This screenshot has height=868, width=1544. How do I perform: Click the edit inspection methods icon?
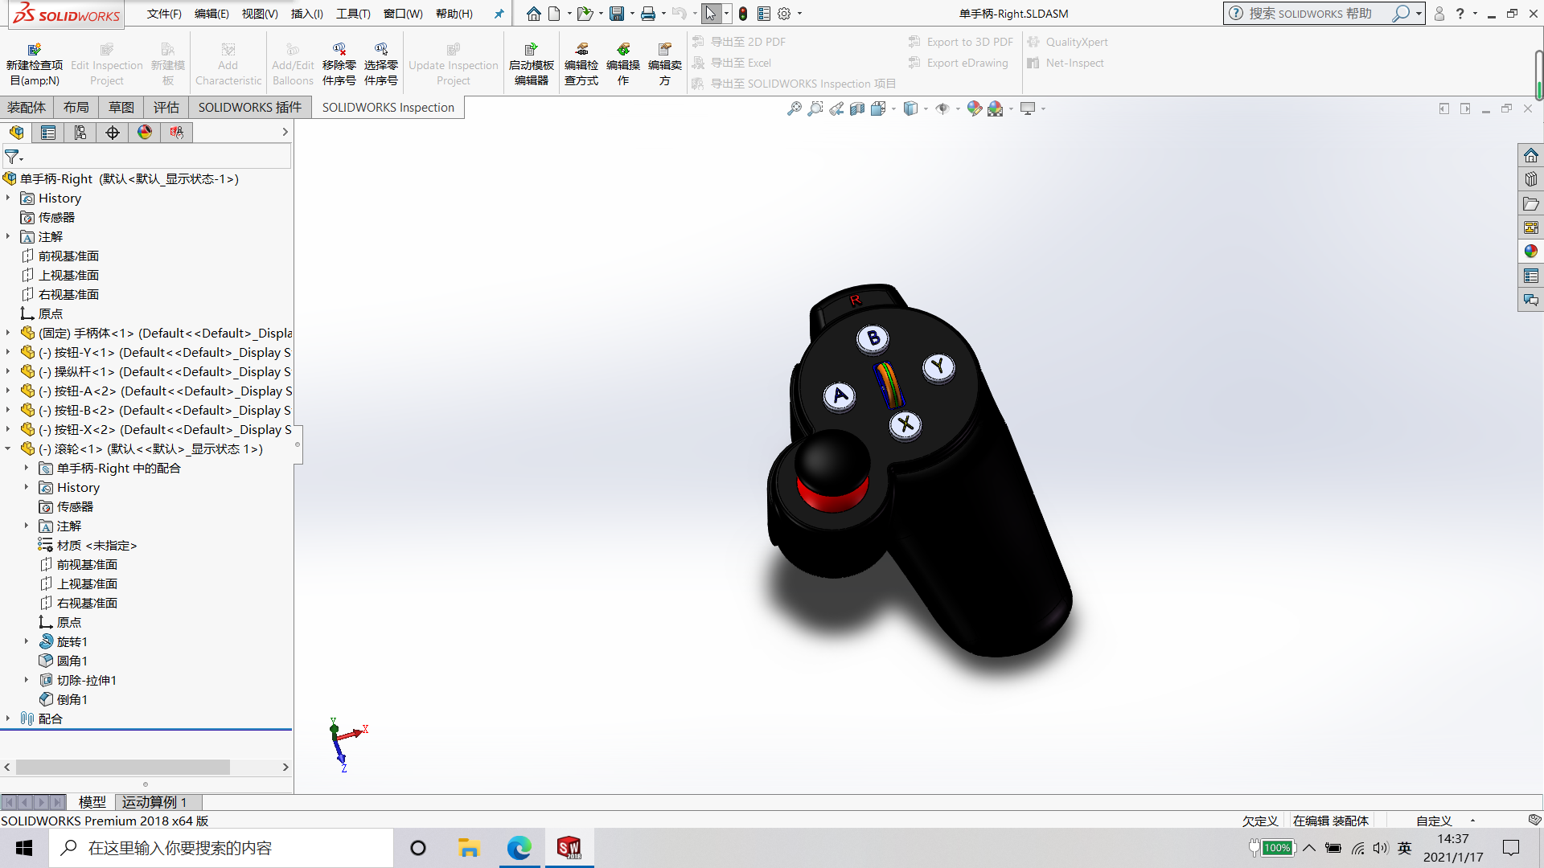click(x=581, y=50)
